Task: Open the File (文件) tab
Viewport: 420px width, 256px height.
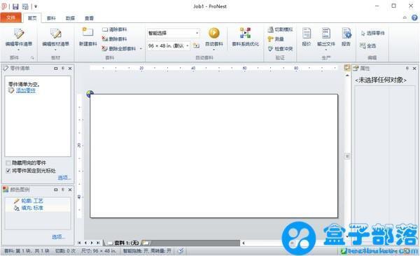Action: (x=10, y=18)
